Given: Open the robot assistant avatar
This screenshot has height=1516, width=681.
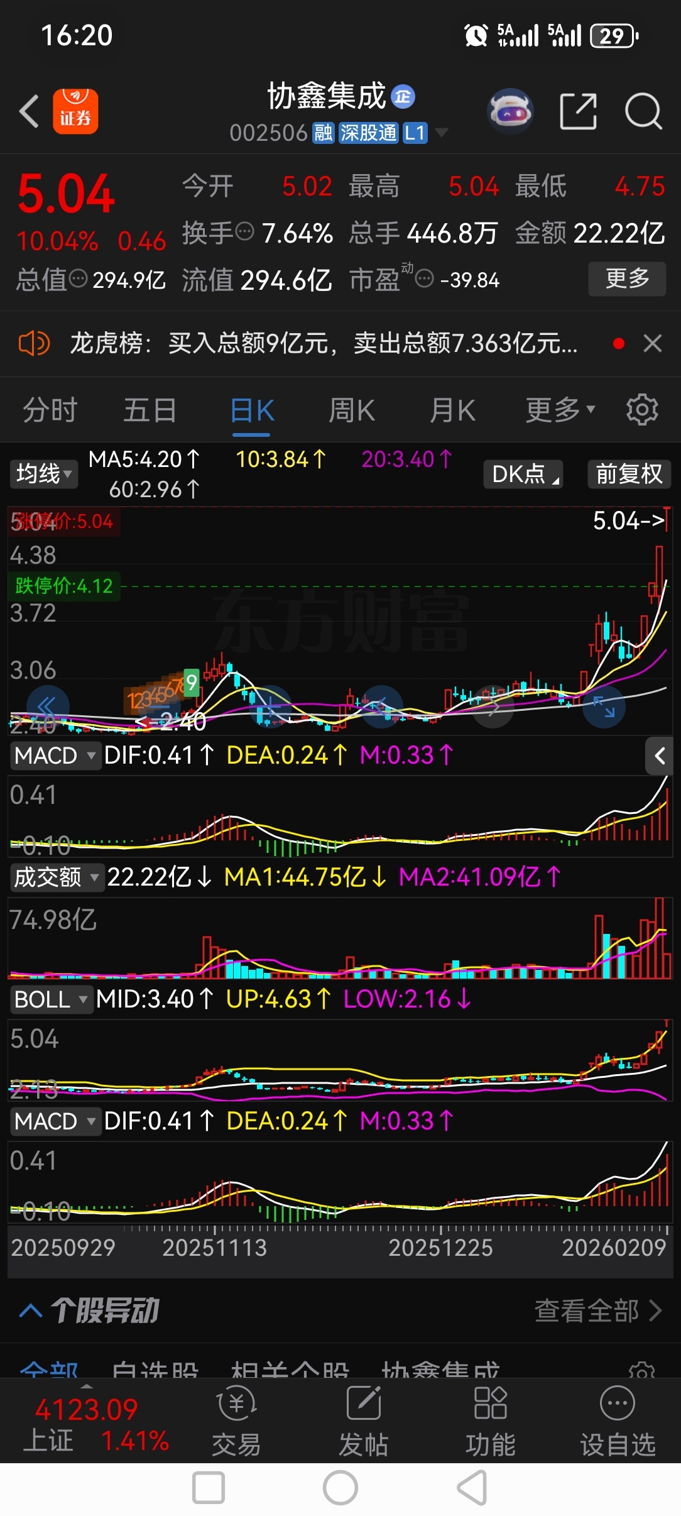Looking at the screenshot, I should (x=510, y=112).
